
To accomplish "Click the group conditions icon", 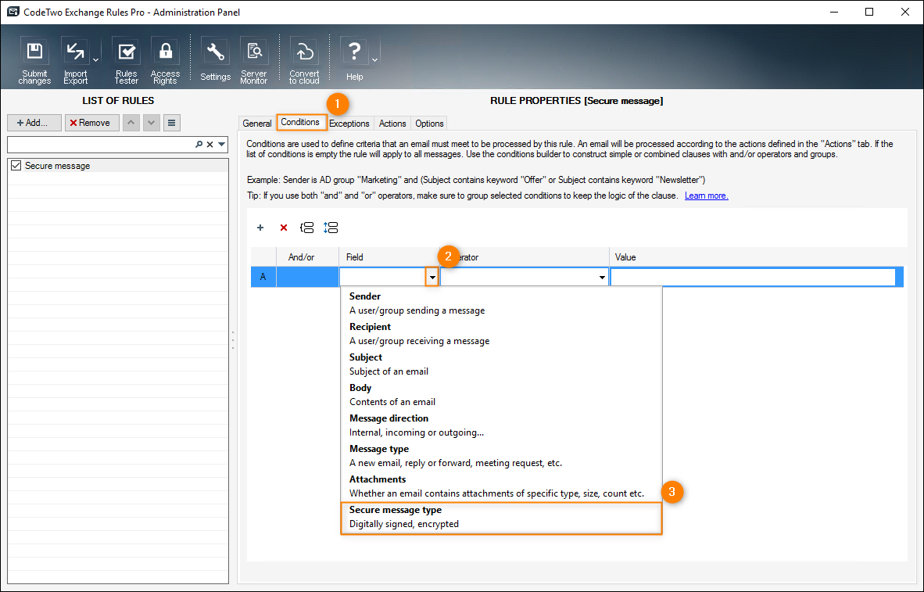I will tap(307, 228).
